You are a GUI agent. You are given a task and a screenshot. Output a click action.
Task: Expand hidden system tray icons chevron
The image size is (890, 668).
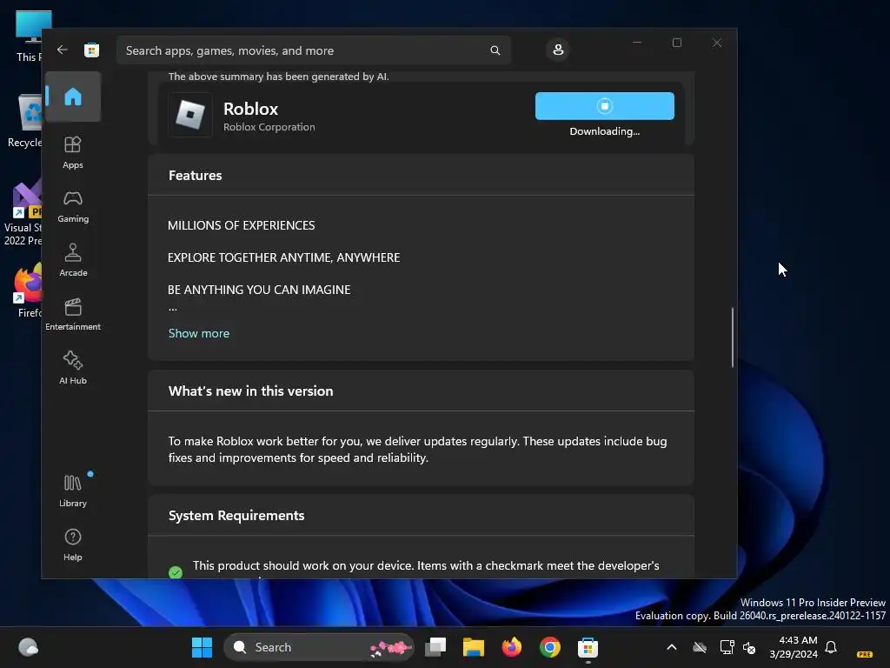[x=672, y=647]
